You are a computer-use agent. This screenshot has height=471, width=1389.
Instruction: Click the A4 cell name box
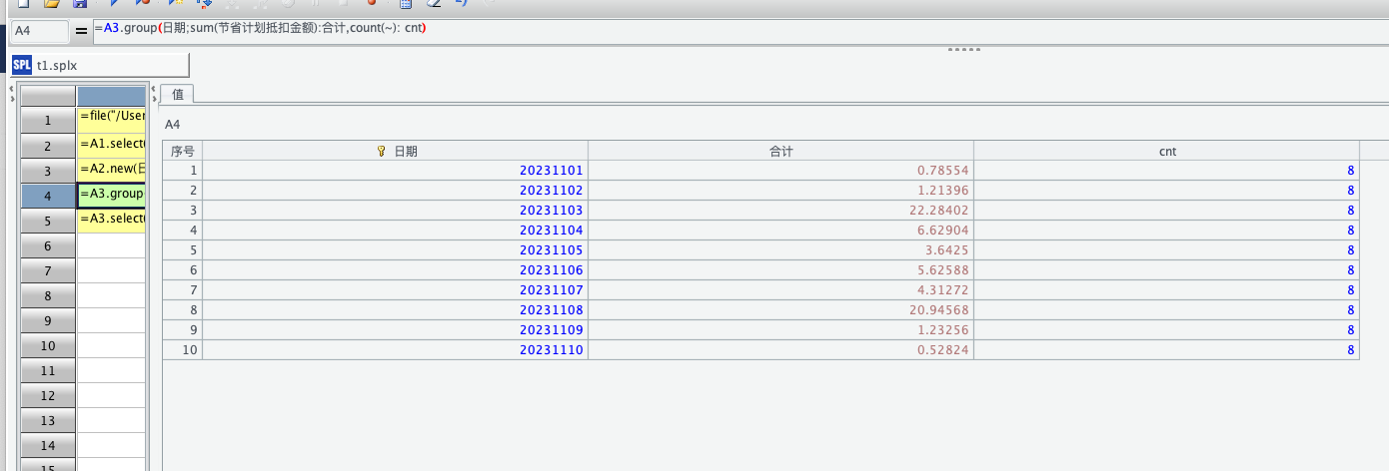click(39, 31)
